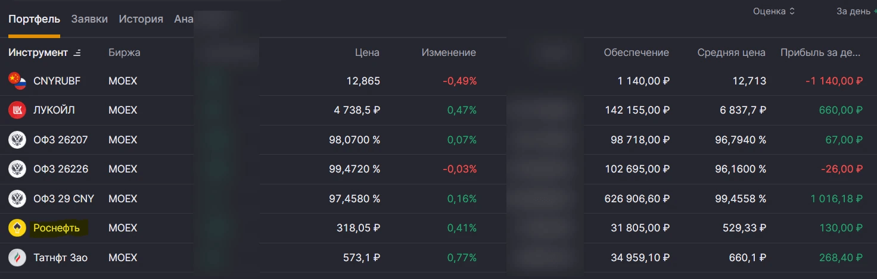Sort by the Обеспечение column header
877x279 pixels.
636,52
